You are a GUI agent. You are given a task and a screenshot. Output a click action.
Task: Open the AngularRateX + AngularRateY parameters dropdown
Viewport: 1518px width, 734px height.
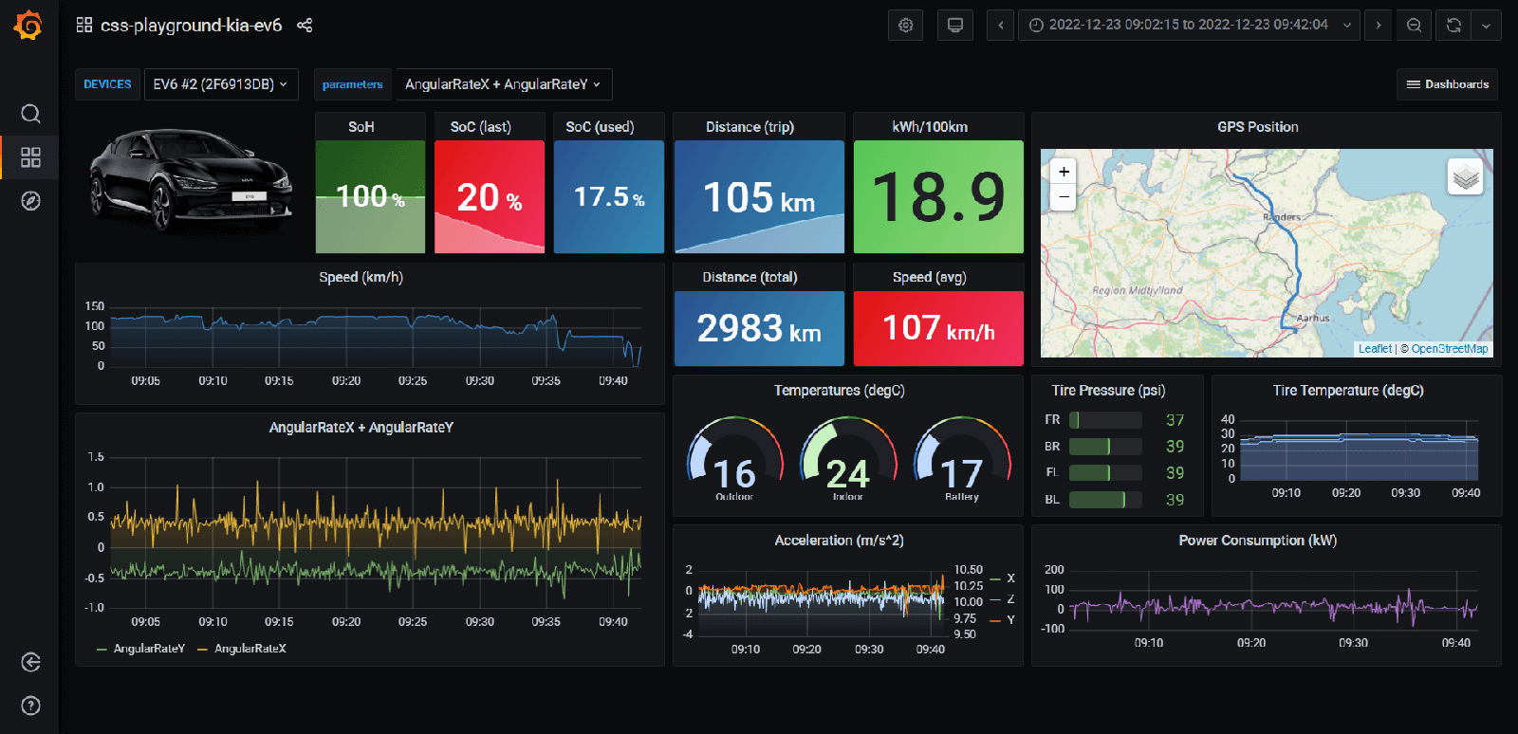pos(504,84)
